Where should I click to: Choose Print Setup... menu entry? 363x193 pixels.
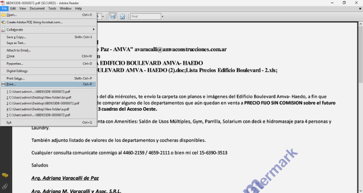(48, 79)
